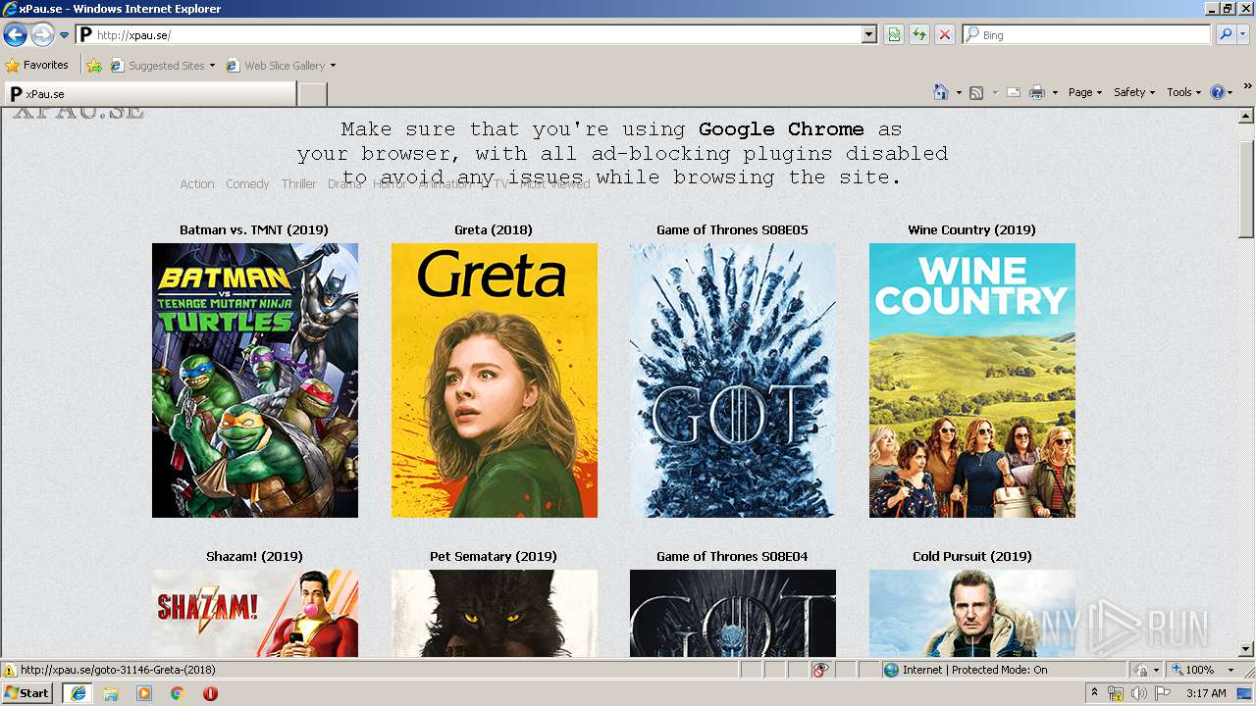Open the Safety menu
Image resolution: width=1256 pixels, height=706 pixels.
pyautogui.click(x=1133, y=92)
